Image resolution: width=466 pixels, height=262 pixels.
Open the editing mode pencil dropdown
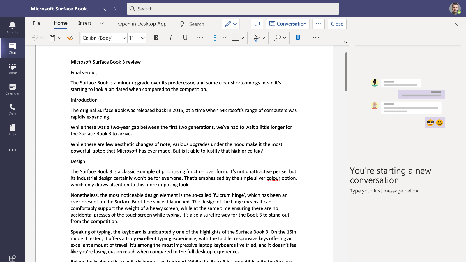point(231,24)
